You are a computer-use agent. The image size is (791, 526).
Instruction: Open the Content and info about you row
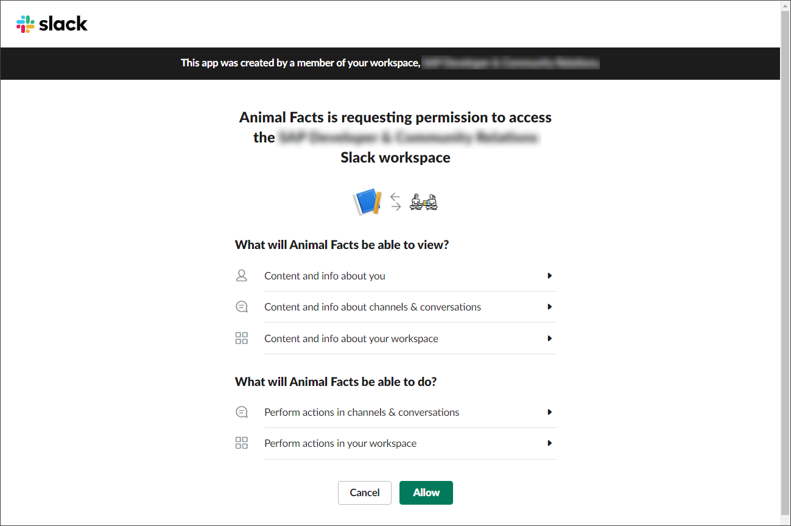(x=396, y=276)
